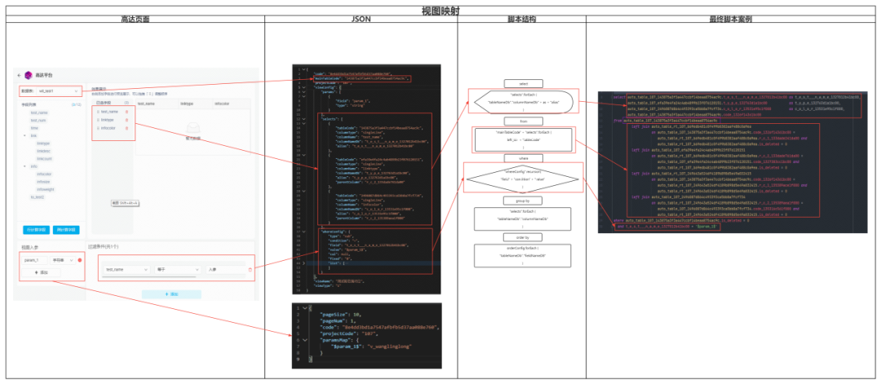This screenshot has width=881, height=384.
Task: Click the 过滤条件(共1个) heading
Action: (x=104, y=246)
